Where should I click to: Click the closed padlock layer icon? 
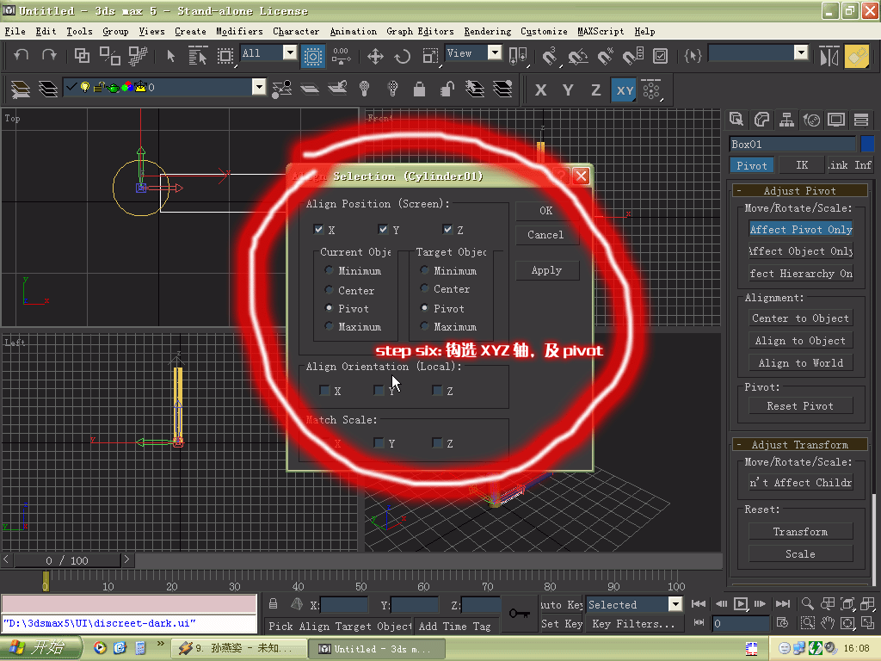tap(419, 89)
